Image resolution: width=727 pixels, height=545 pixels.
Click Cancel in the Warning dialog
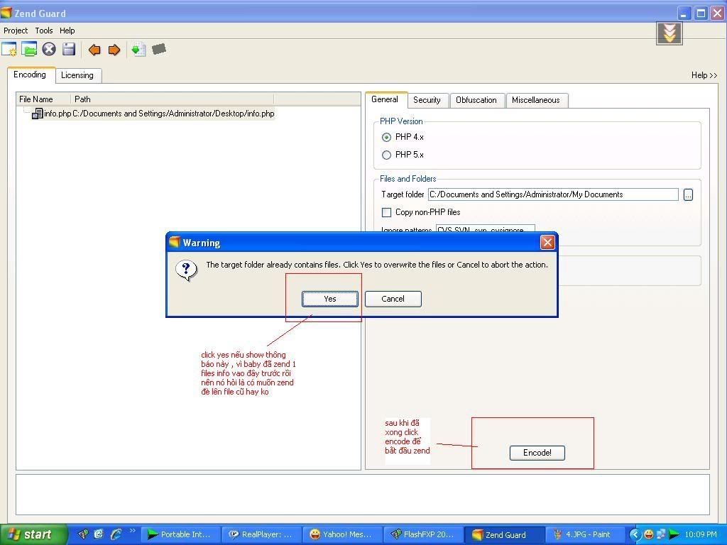(393, 299)
